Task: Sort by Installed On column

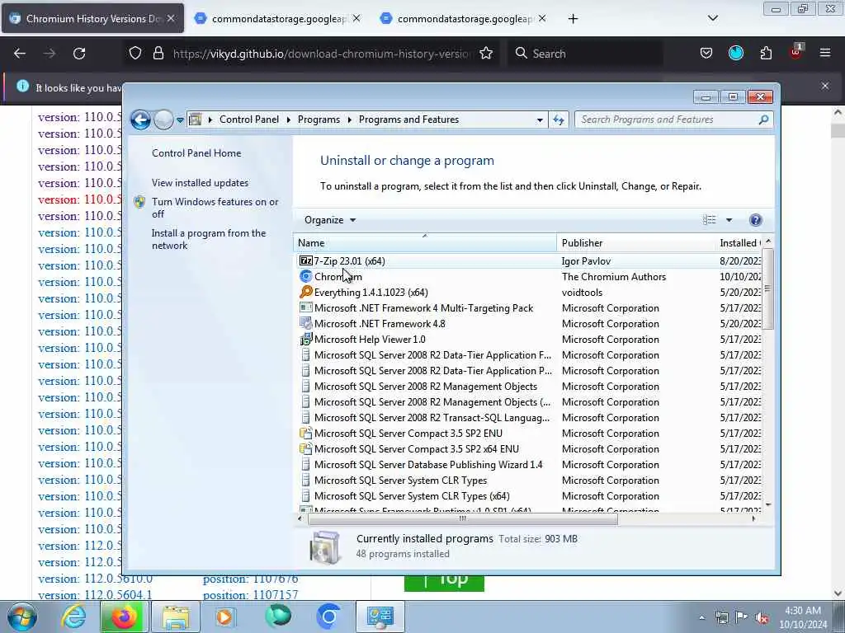Action: (739, 243)
